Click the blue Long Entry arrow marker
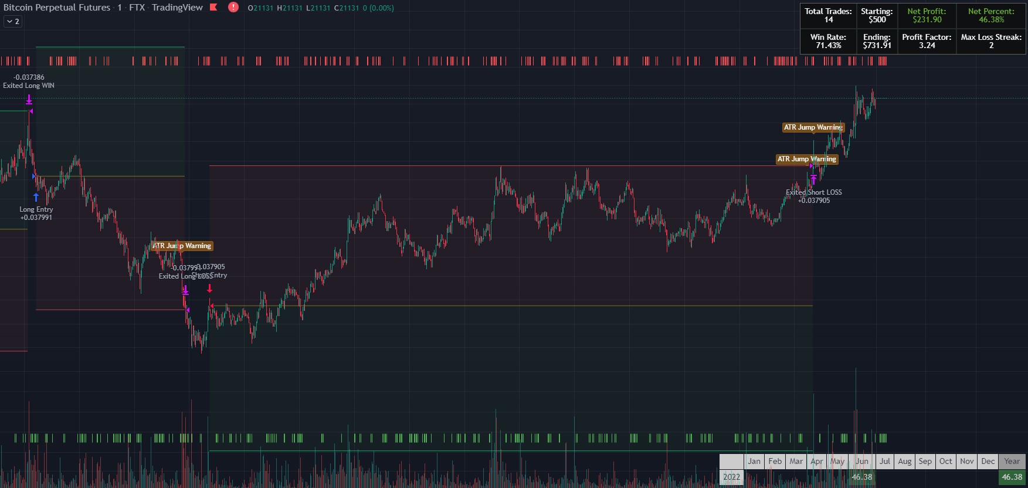This screenshot has height=488, width=1028. coord(36,197)
